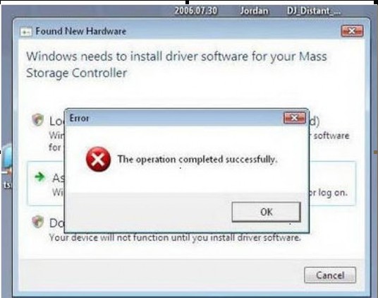Screen dimensions: 378x298
Task: Click the red error X icon
Action: click(98, 160)
